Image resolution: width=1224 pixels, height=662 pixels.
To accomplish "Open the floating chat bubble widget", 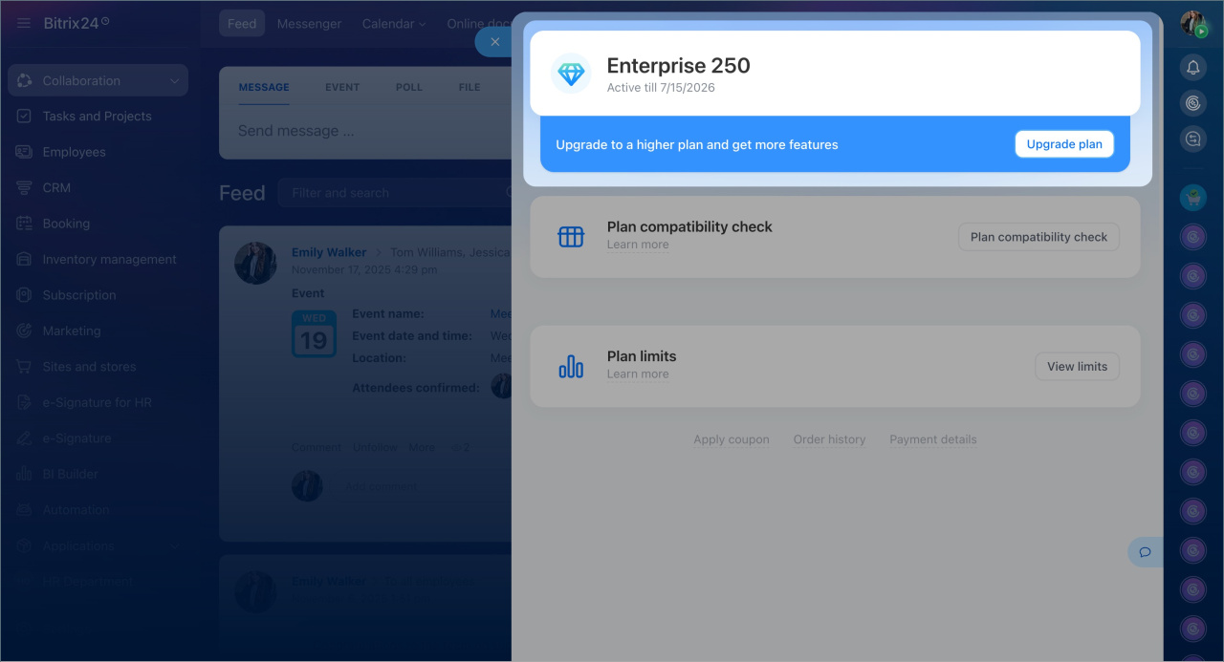I will [1145, 552].
